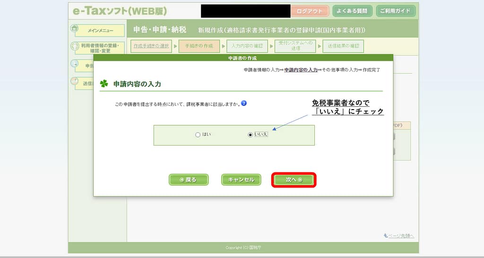Click the いいえ option label text
The height and width of the screenshot is (258, 484).
[x=261, y=135]
